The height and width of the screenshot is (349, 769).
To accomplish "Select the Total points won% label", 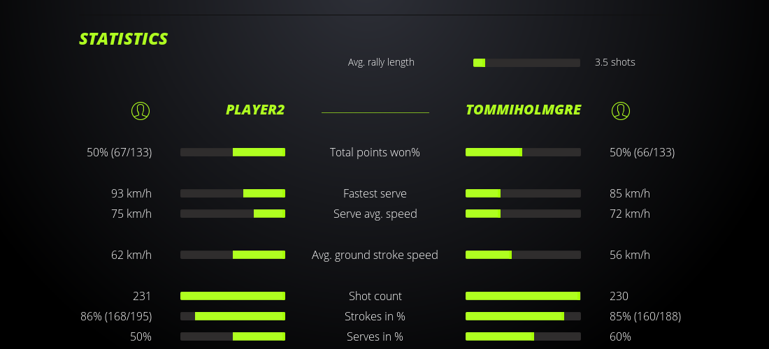I will click(375, 152).
